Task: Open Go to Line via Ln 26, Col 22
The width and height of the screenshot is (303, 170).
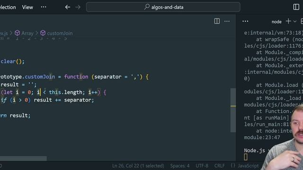Action: coord(138,166)
